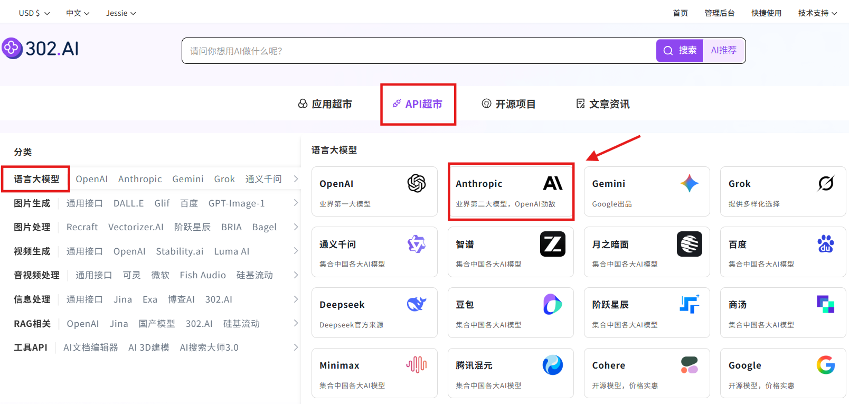This screenshot has height=404, width=849.
Task: Open the 中文 language dropdown
Action: (x=78, y=13)
